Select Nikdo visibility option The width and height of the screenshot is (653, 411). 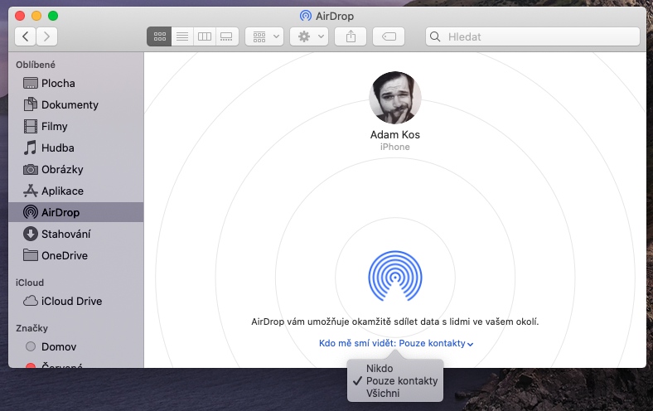coord(380,369)
